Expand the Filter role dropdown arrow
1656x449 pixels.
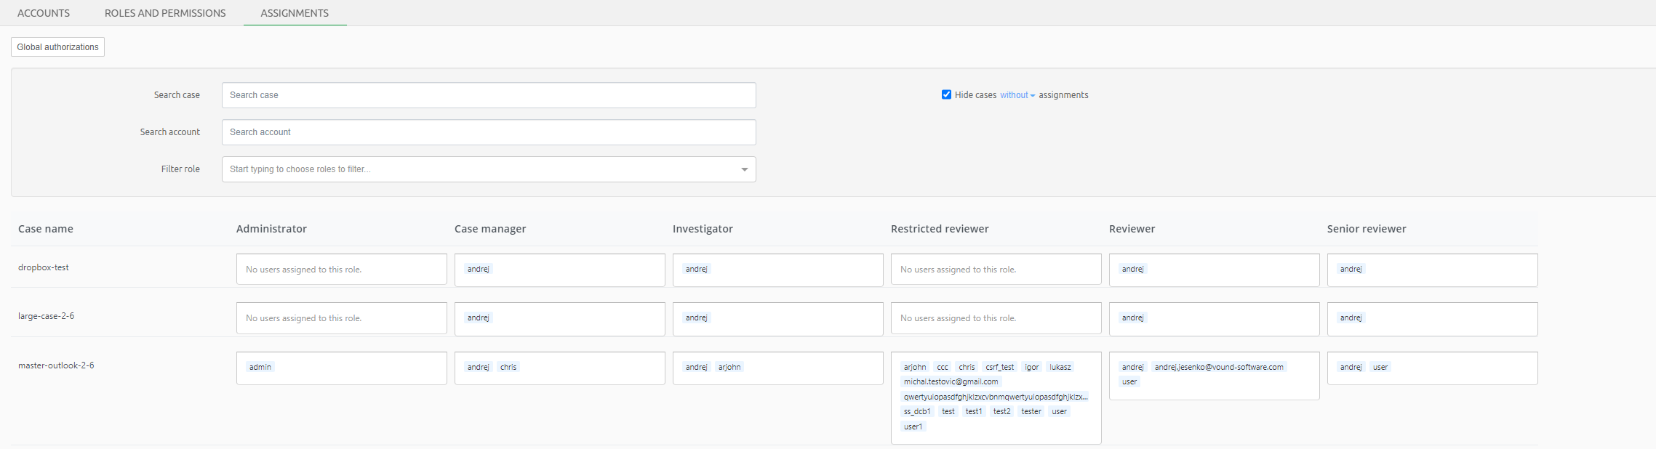tap(744, 169)
